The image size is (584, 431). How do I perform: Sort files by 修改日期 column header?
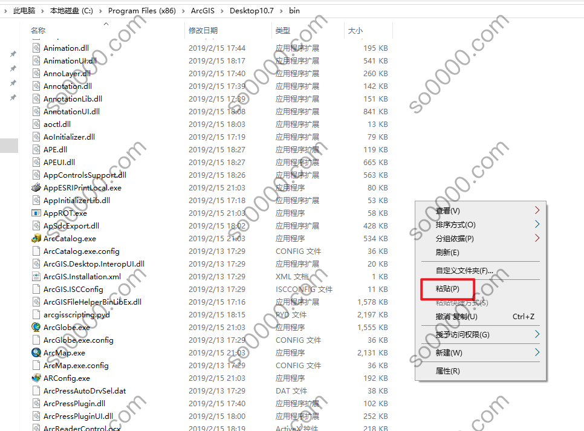point(203,31)
